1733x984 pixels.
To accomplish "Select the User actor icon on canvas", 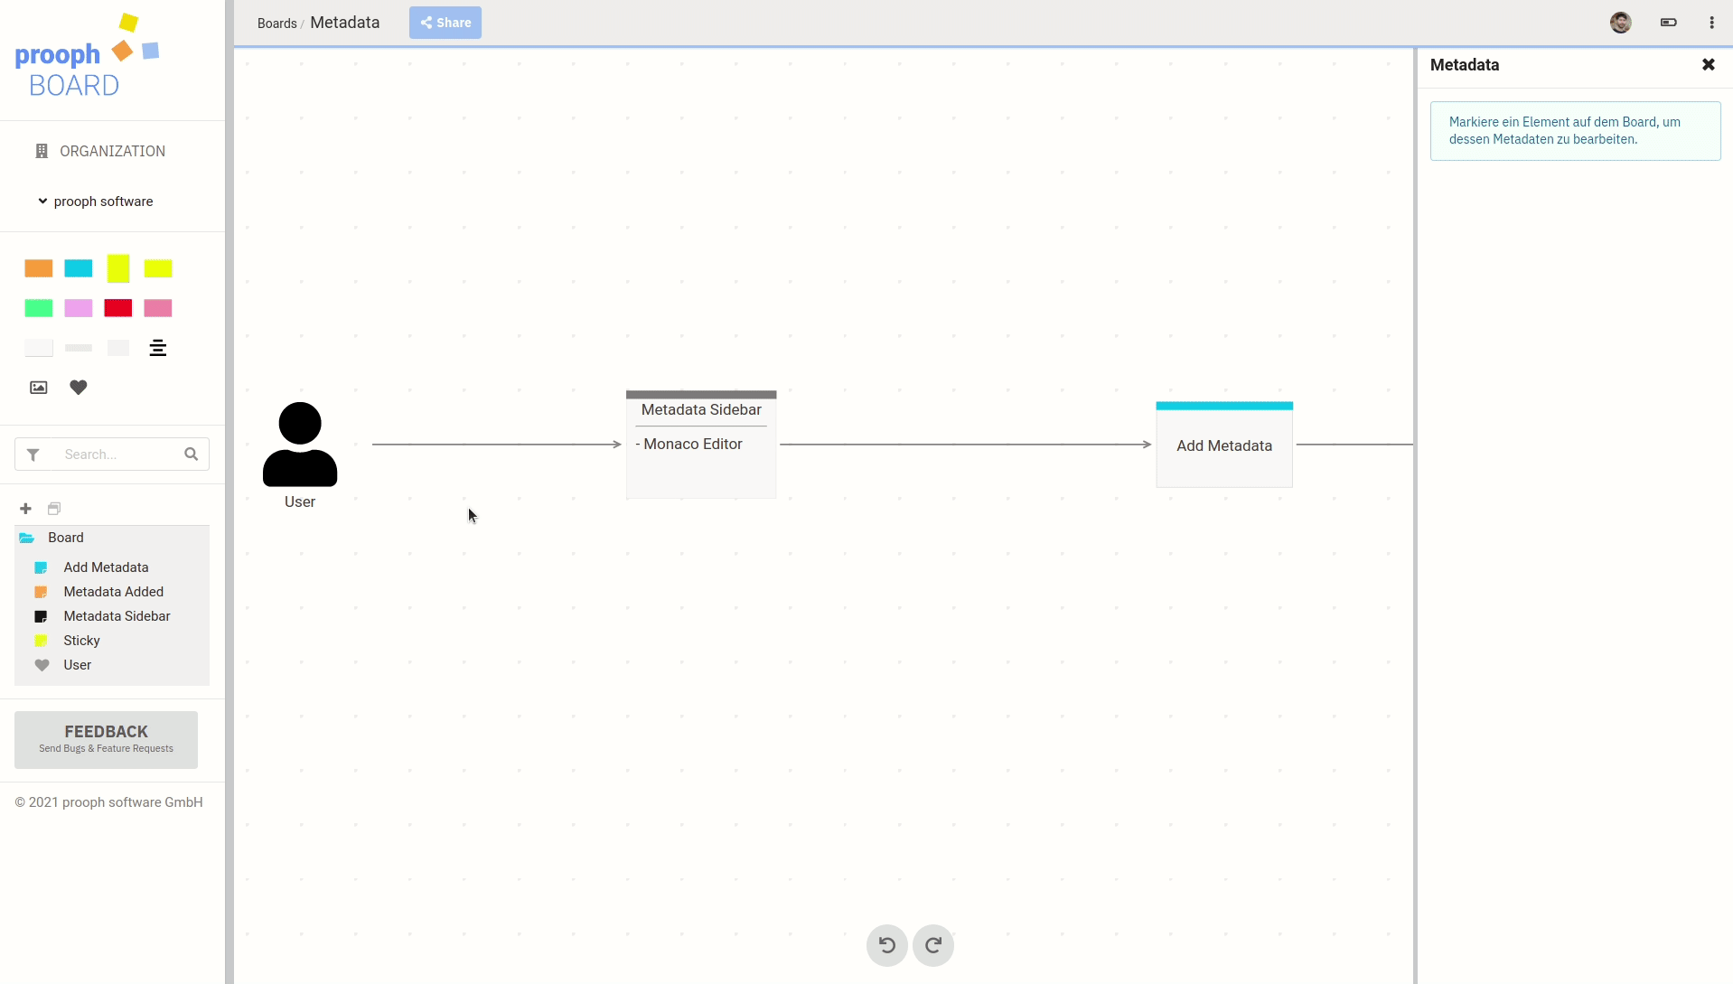I will (x=300, y=445).
